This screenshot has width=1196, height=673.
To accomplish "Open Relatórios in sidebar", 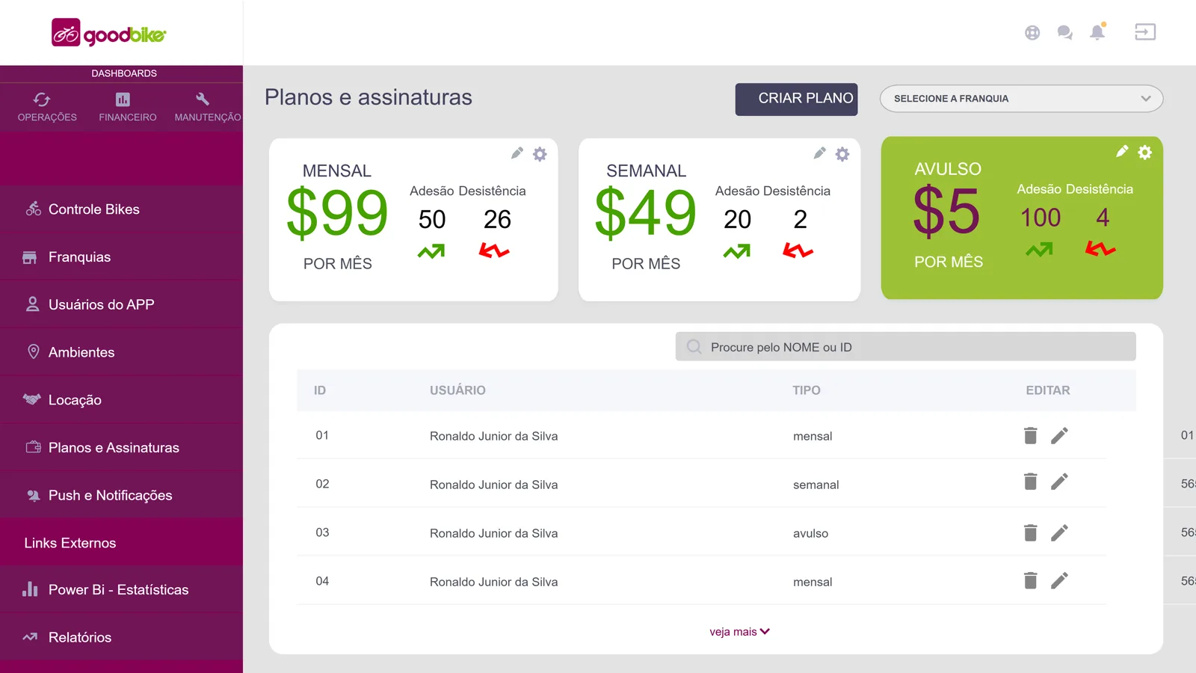I will point(121,637).
